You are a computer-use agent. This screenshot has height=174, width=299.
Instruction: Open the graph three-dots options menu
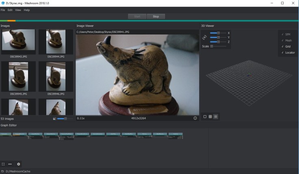point(10,164)
